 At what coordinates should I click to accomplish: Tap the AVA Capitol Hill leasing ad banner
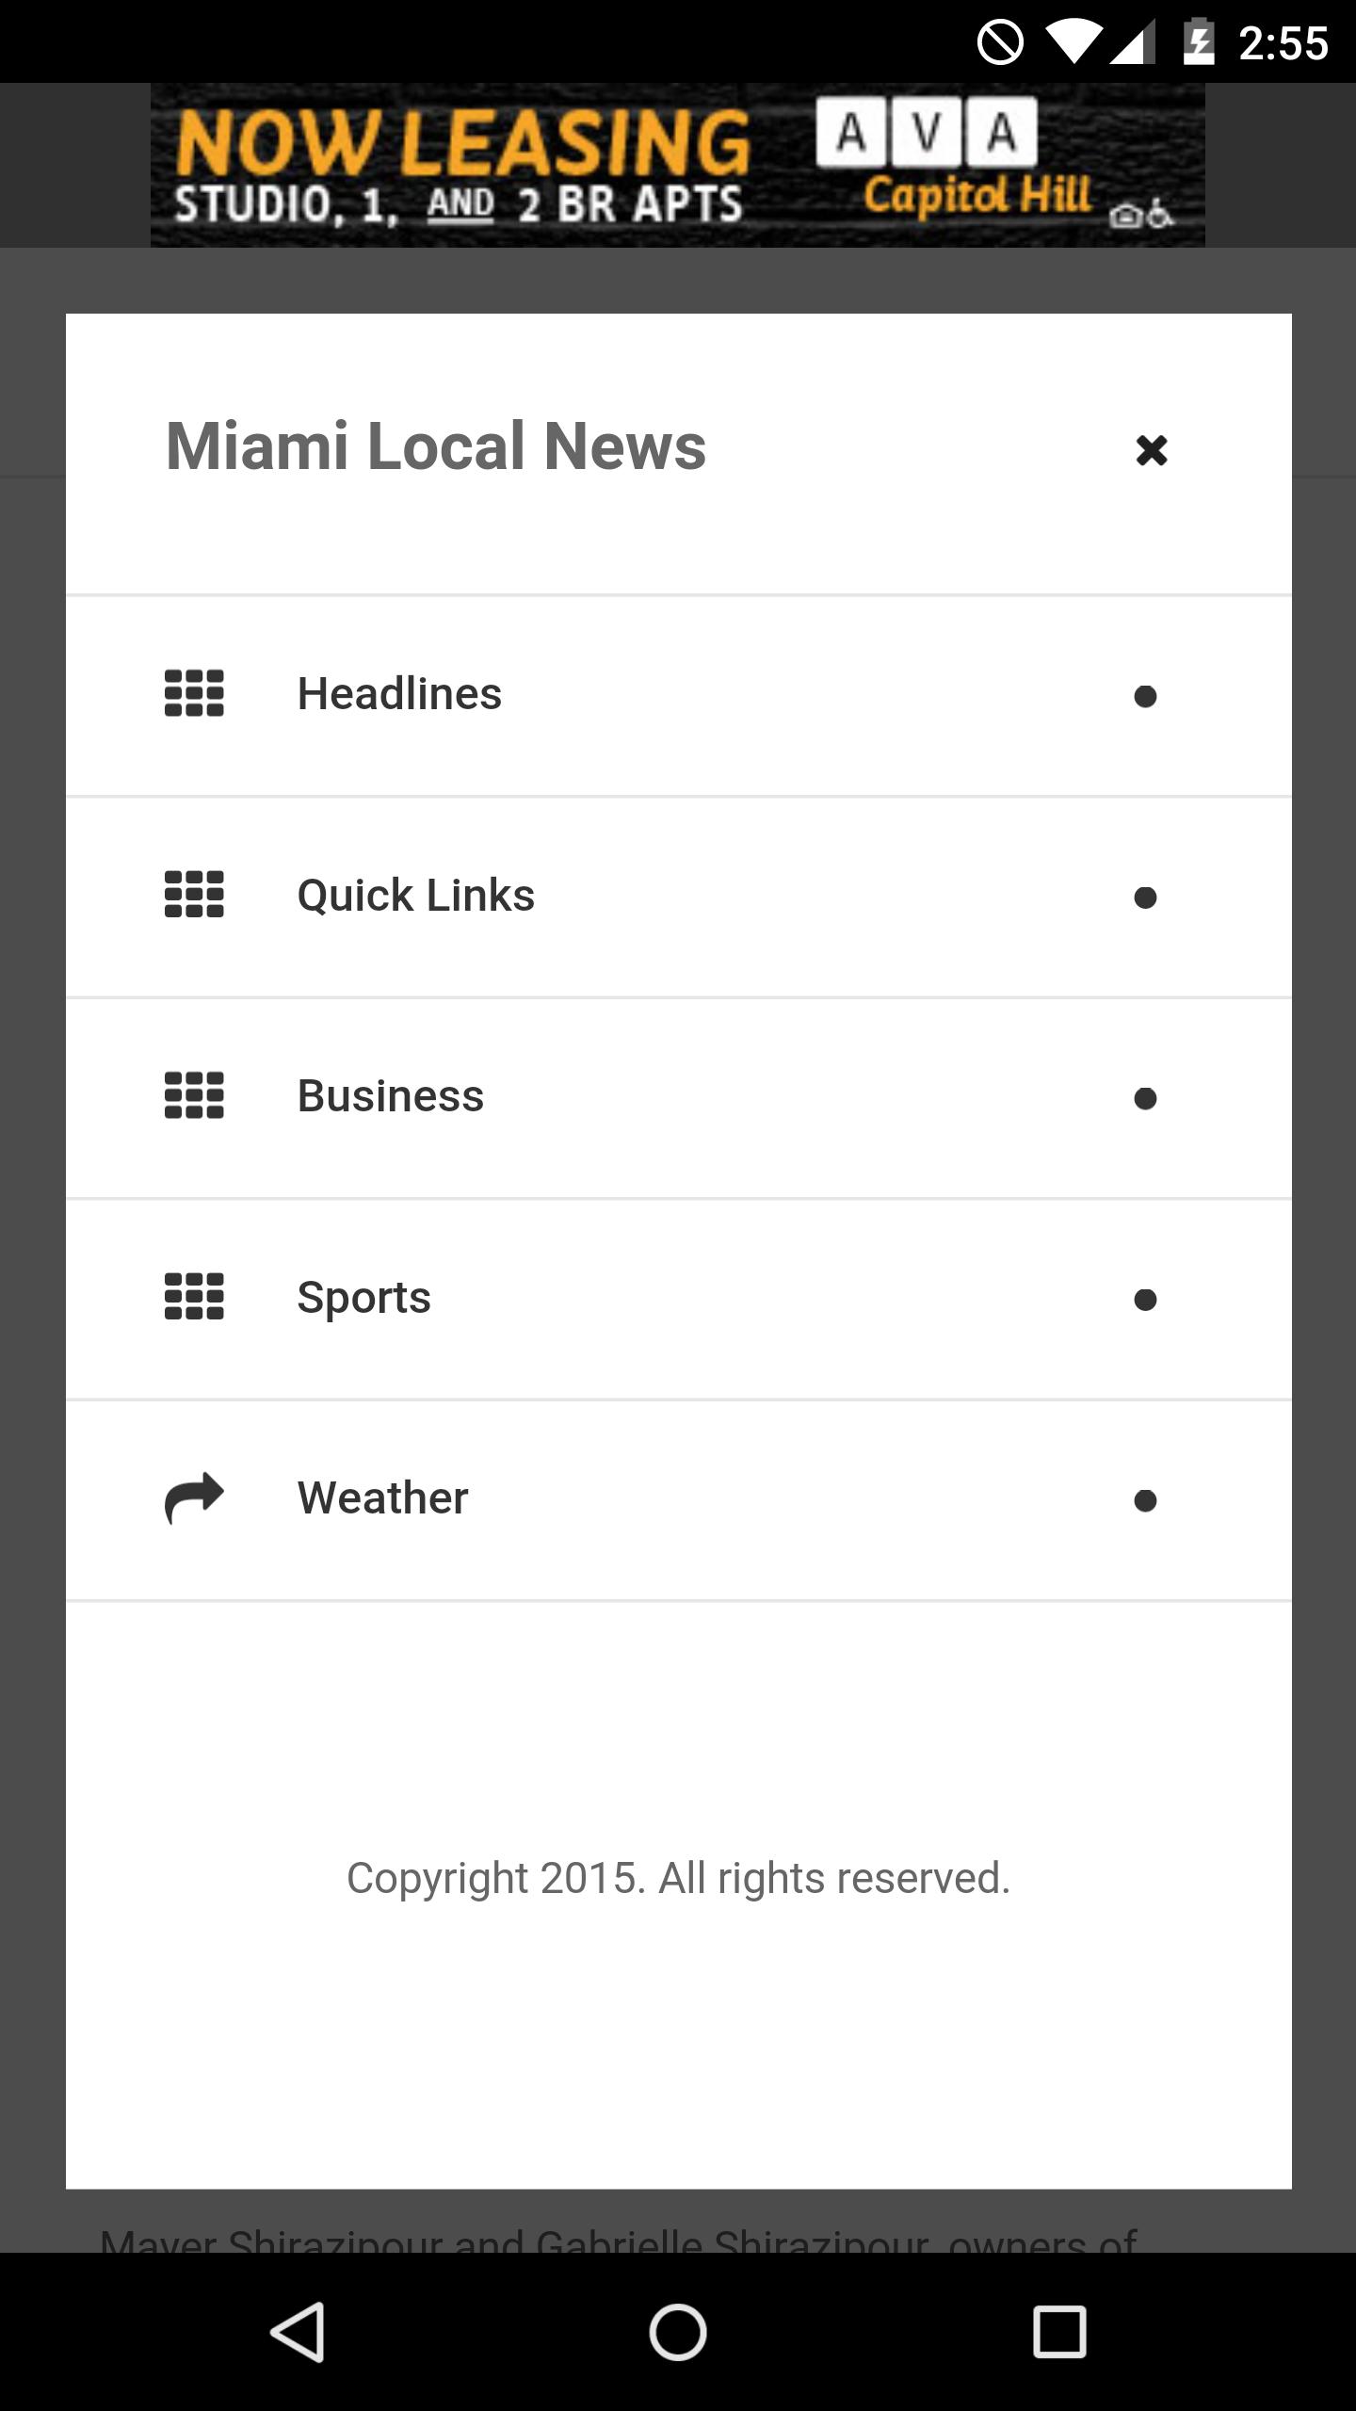[x=678, y=166]
